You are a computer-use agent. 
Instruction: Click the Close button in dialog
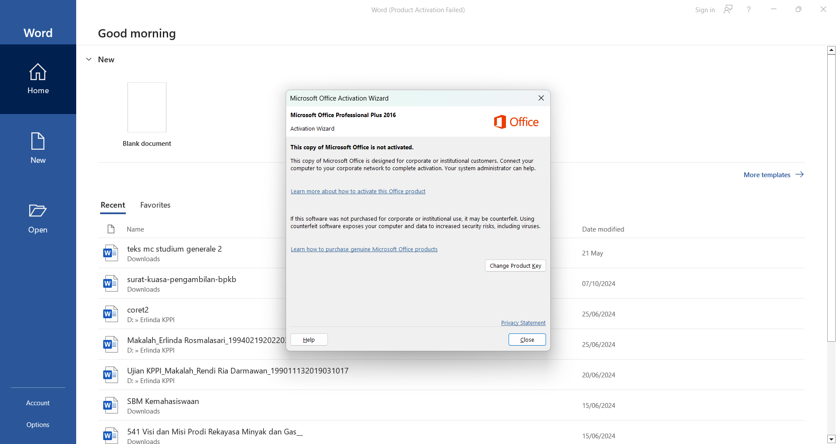(527, 340)
